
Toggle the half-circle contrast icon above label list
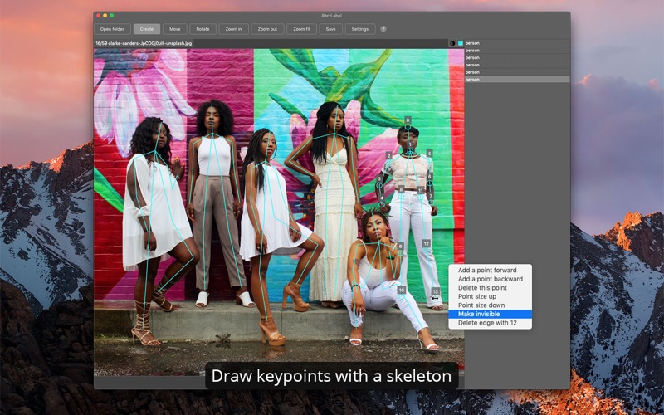(452, 43)
